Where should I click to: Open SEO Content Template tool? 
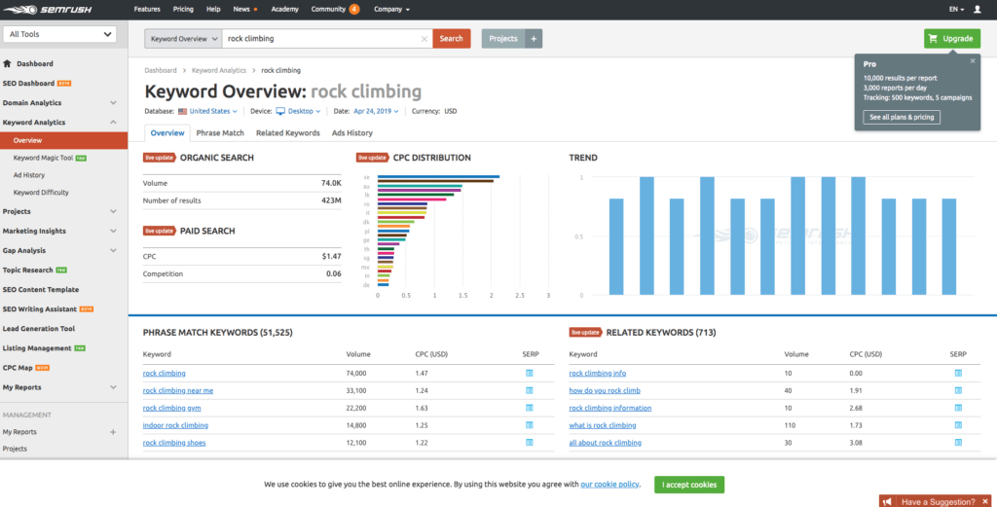click(41, 290)
